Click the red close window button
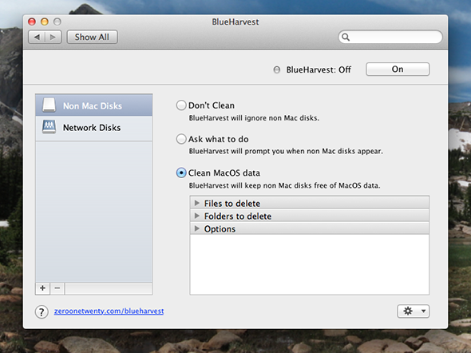Screen dimensions: 471x353 [32, 22]
